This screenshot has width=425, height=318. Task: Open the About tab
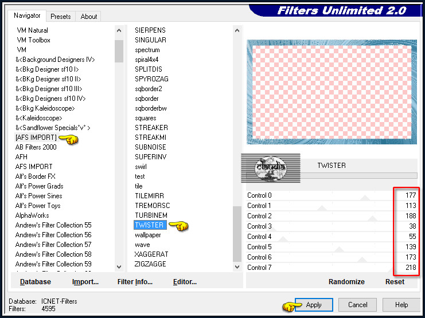(89, 17)
